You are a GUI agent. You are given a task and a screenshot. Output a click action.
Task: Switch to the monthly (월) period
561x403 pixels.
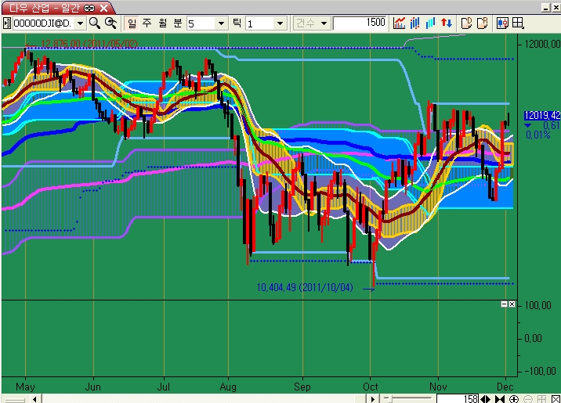(x=161, y=23)
